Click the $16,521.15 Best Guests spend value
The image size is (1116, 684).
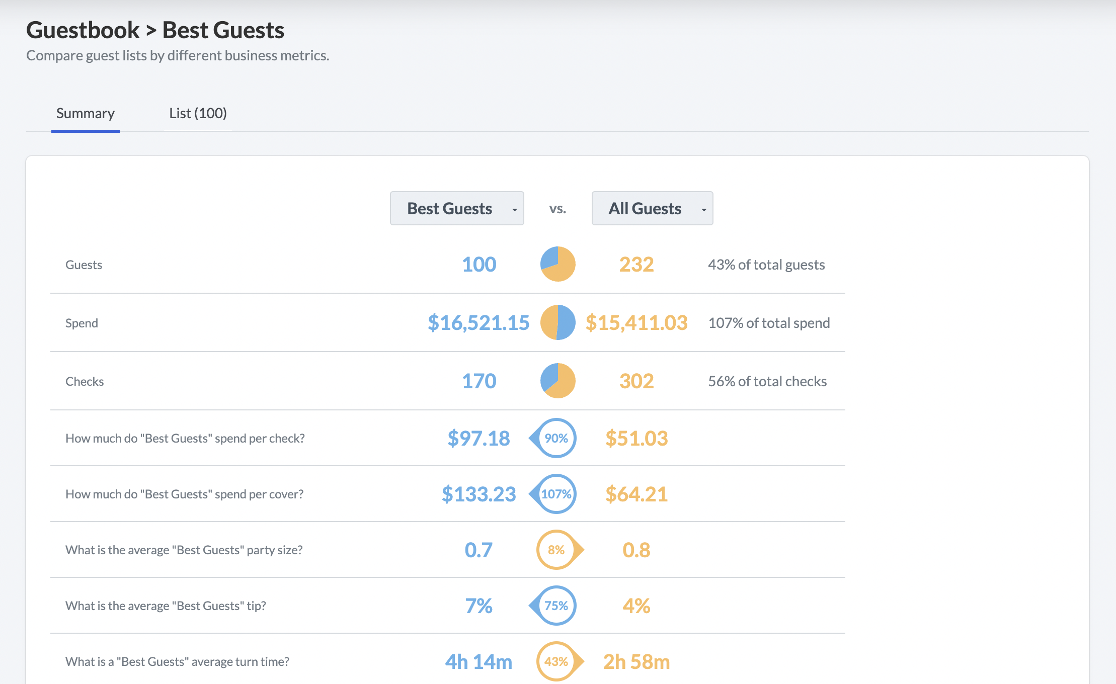(x=479, y=322)
